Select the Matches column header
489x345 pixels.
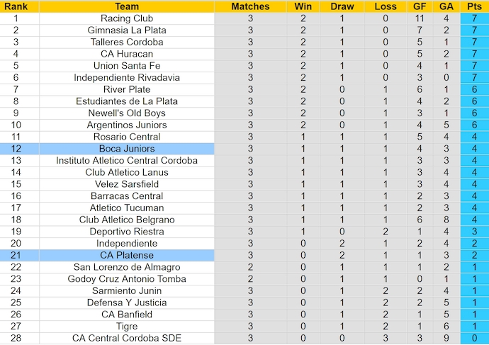(x=250, y=6)
